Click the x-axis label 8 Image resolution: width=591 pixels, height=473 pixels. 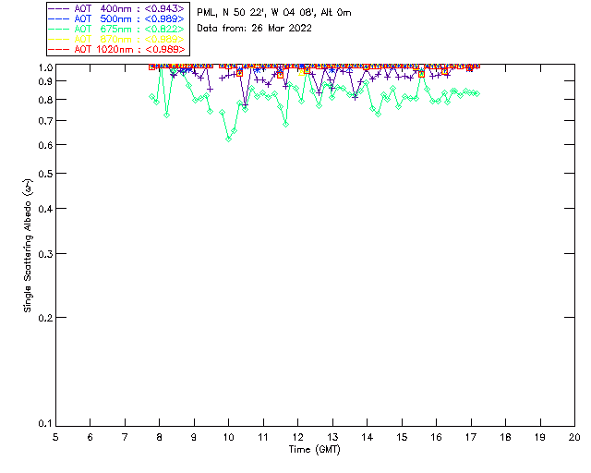pyautogui.click(x=160, y=437)
